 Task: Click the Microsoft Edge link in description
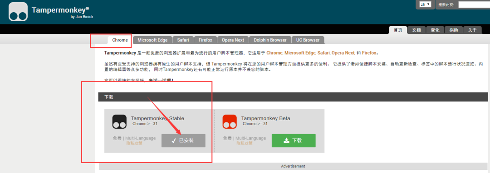300,53
